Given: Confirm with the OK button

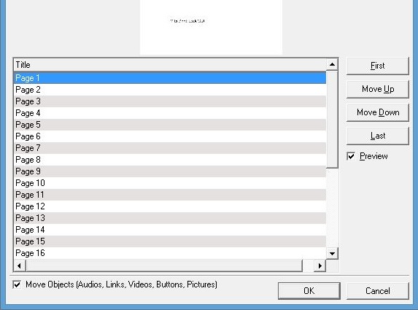Looking at the screenshot, I should (309, 291).
